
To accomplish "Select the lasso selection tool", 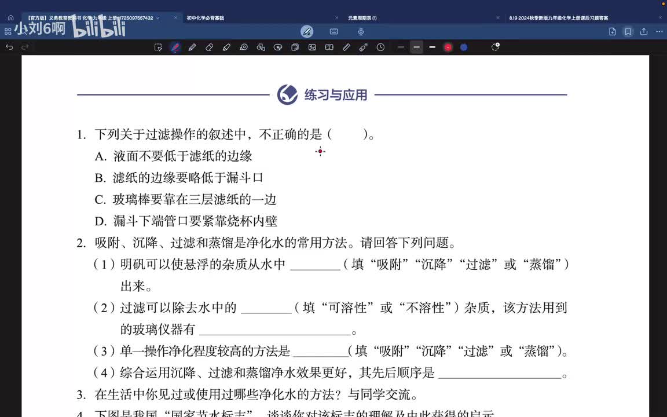I will tap(158, 47).
